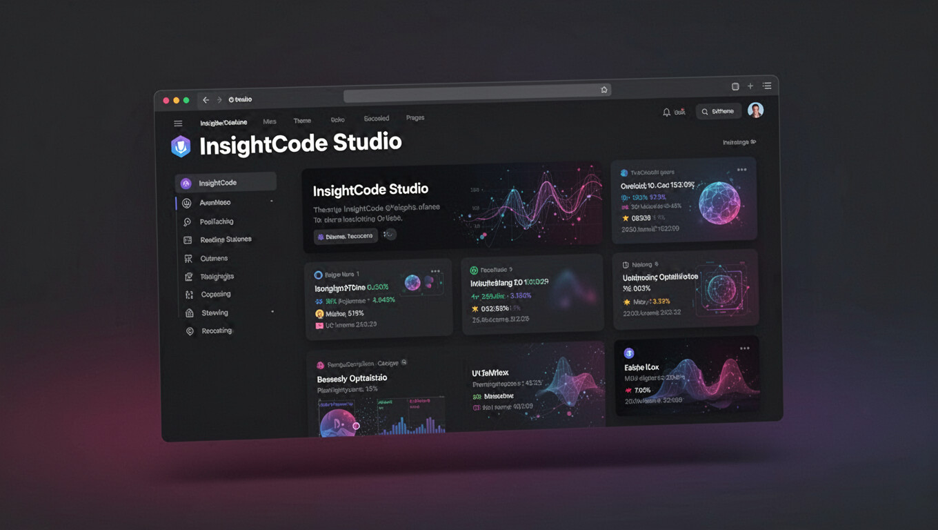Toggle the round switch in the hero banner

(390, 235)
